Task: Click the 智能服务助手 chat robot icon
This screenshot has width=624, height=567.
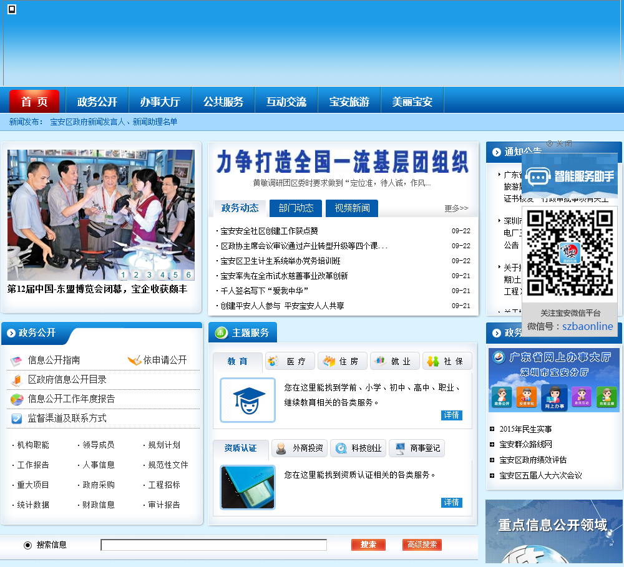Action: (x=538, y=177)
